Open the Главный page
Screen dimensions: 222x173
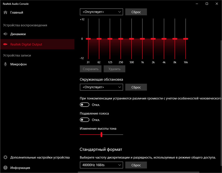[x=37, y=12]
